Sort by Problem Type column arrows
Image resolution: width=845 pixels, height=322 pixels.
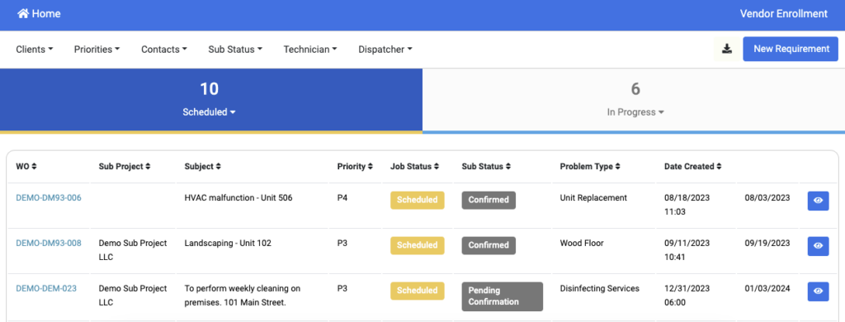(x=617, y=167)
